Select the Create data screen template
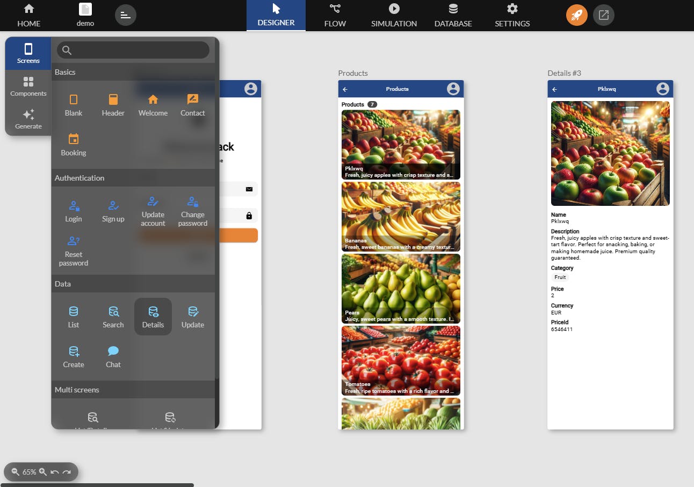 point(74,356)
